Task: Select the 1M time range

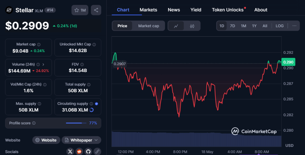Action: tap(244, 26)
